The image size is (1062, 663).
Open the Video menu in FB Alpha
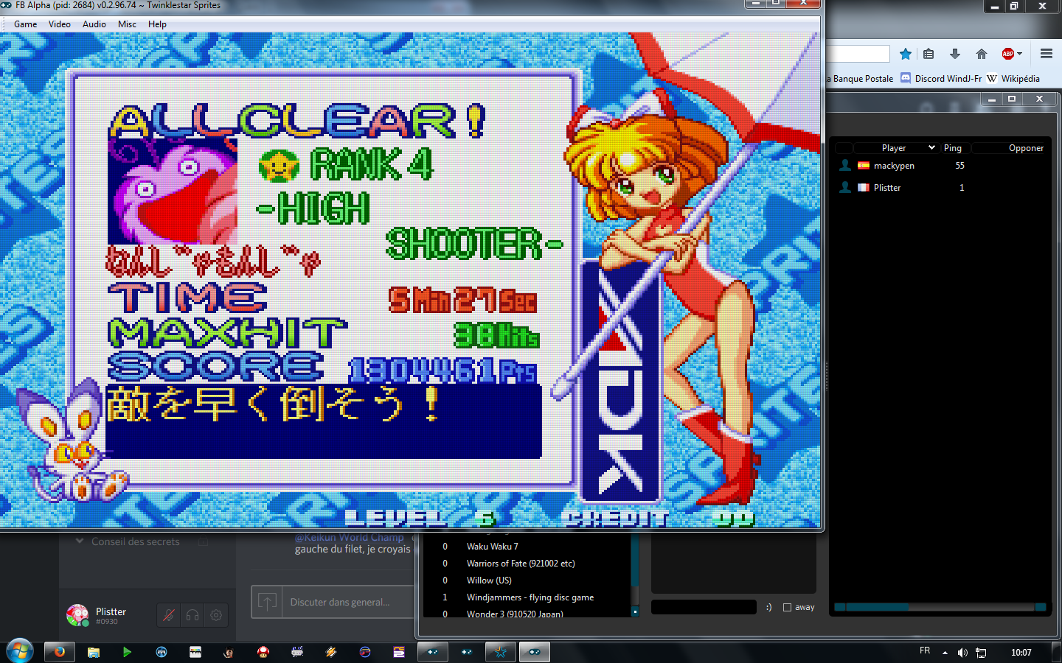point(59,24)
